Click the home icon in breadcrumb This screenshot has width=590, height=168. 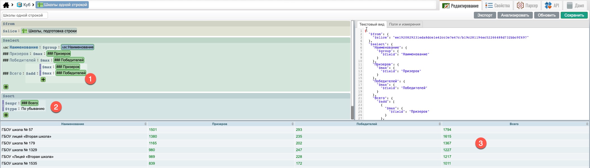coord(6,5)
